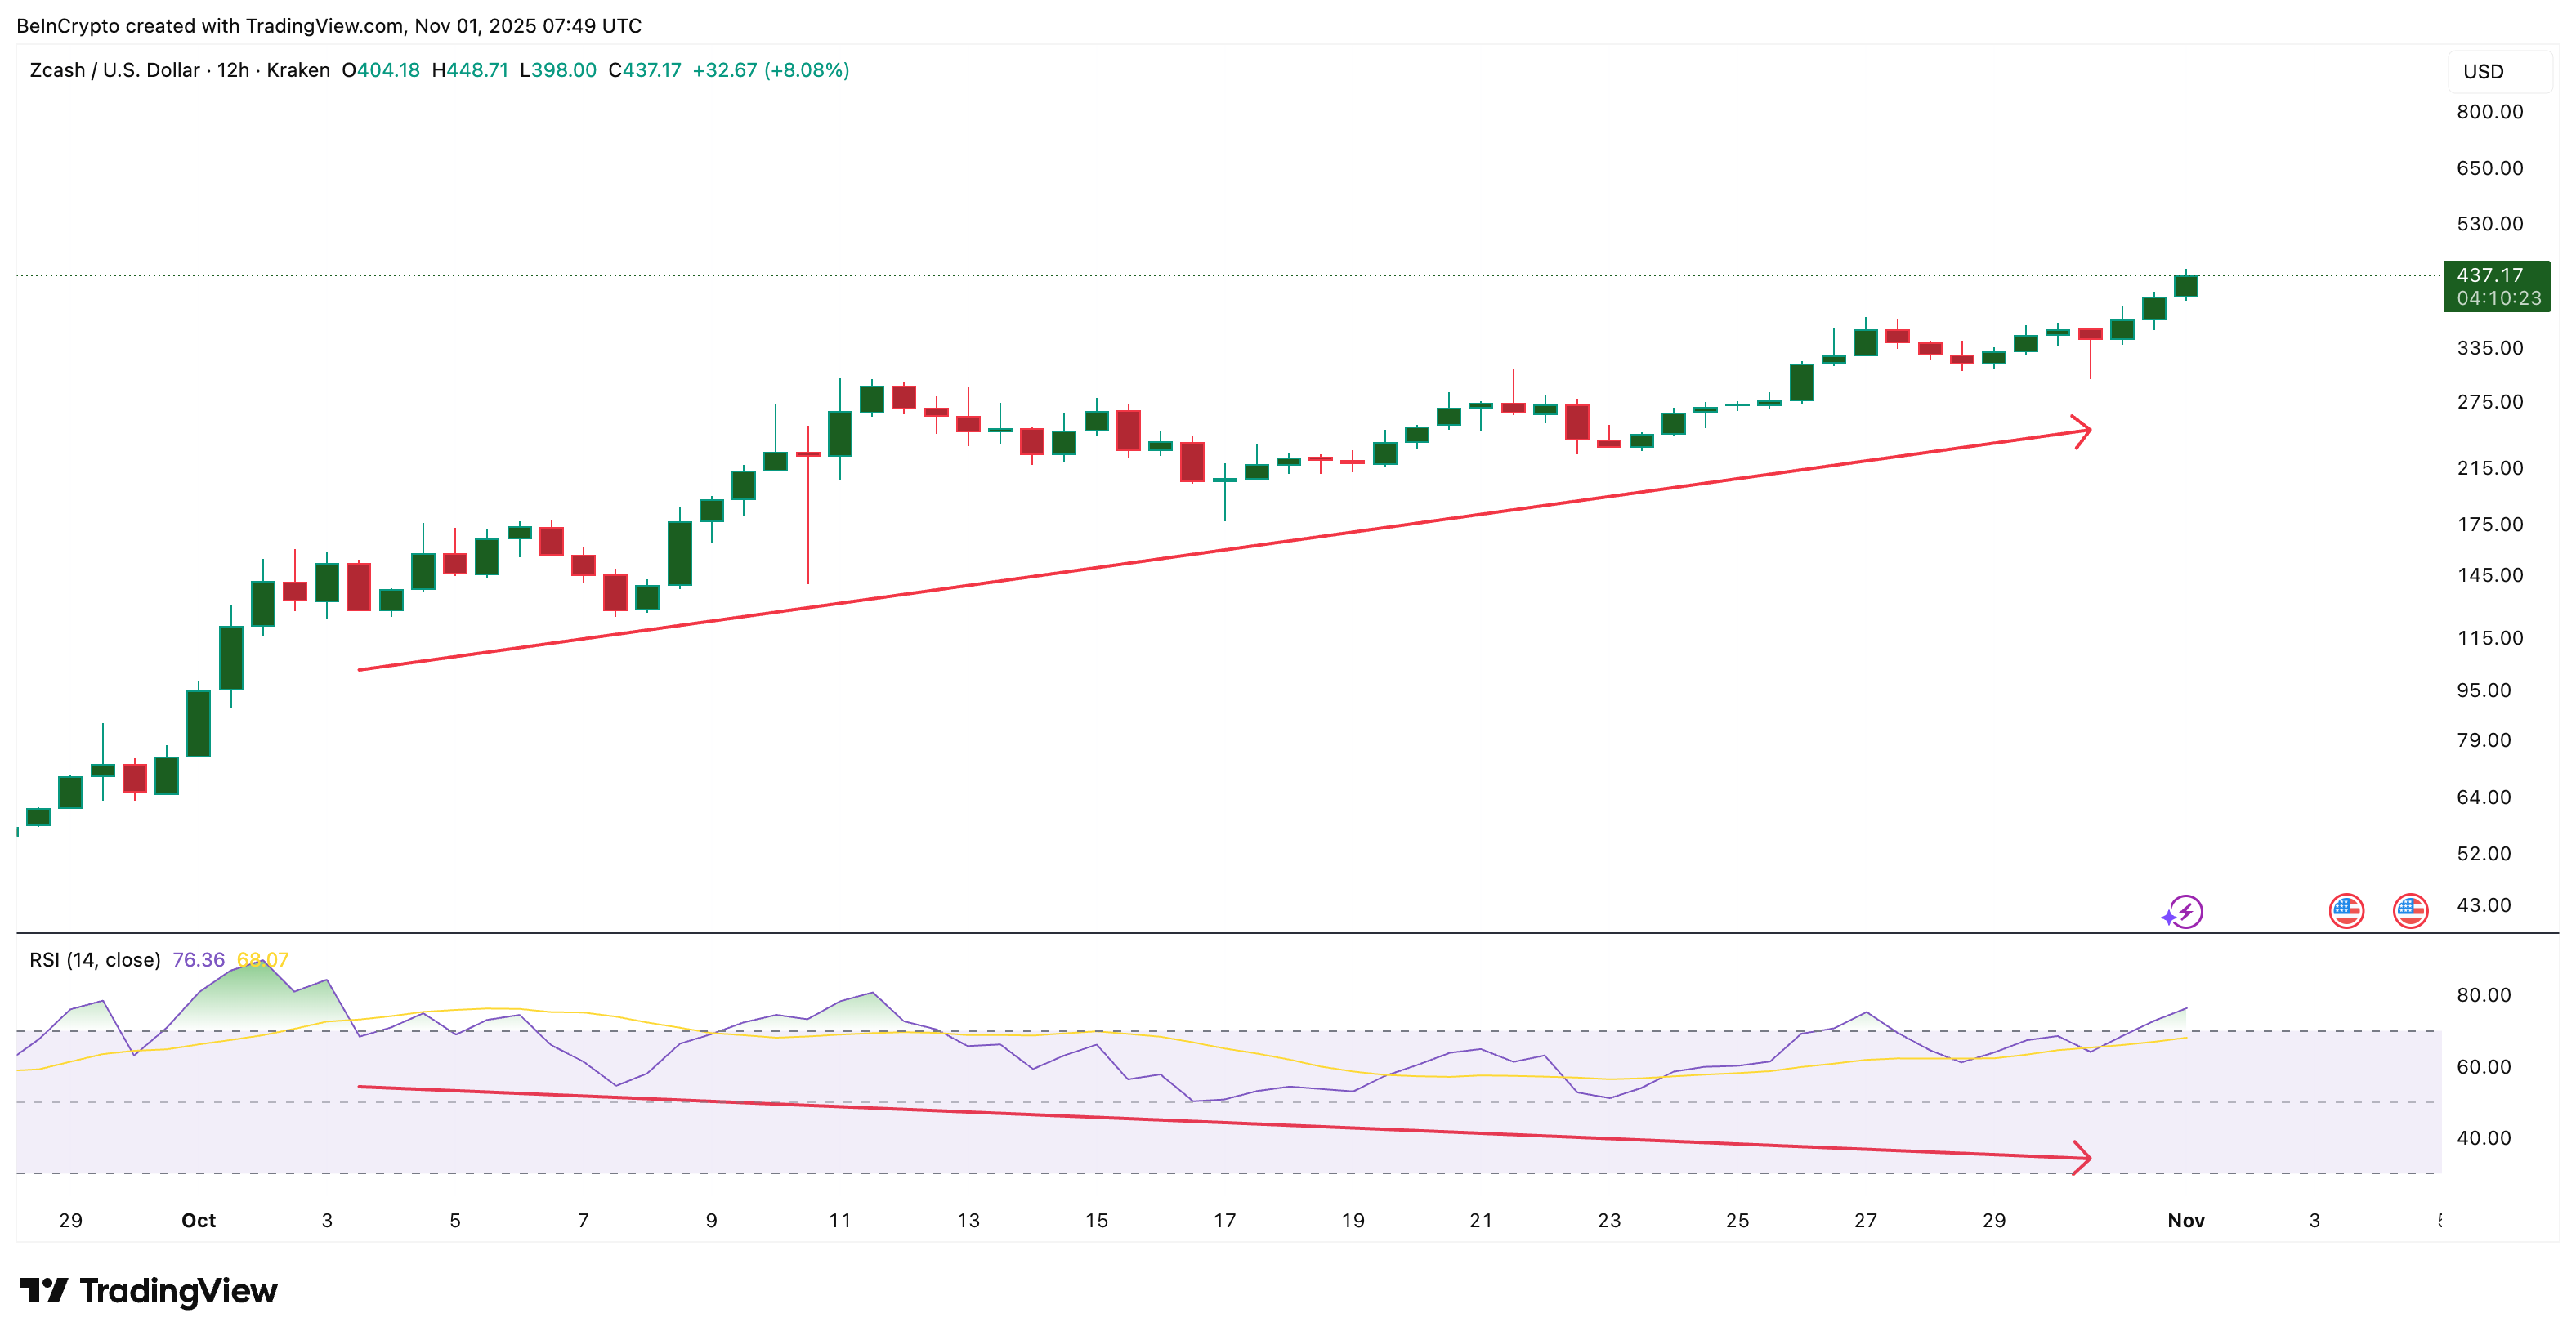Click the TradingView logo

[146, 1290]
